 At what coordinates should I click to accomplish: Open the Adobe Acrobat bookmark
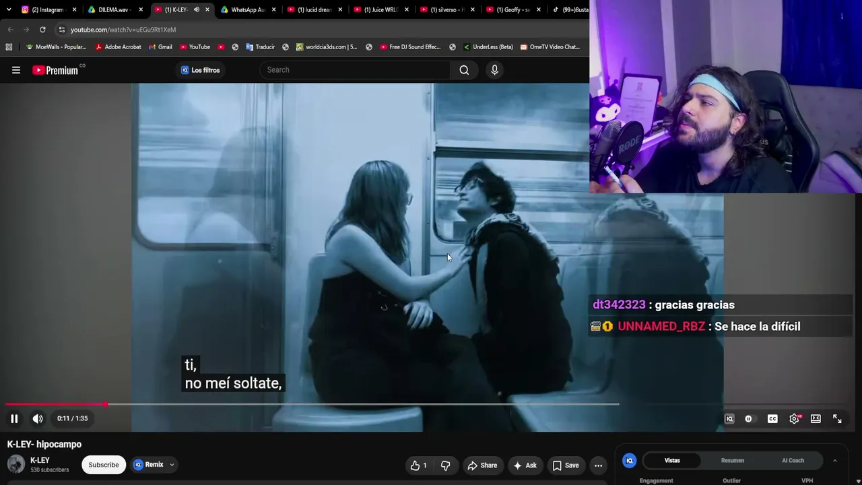click(x=119, y=47)
